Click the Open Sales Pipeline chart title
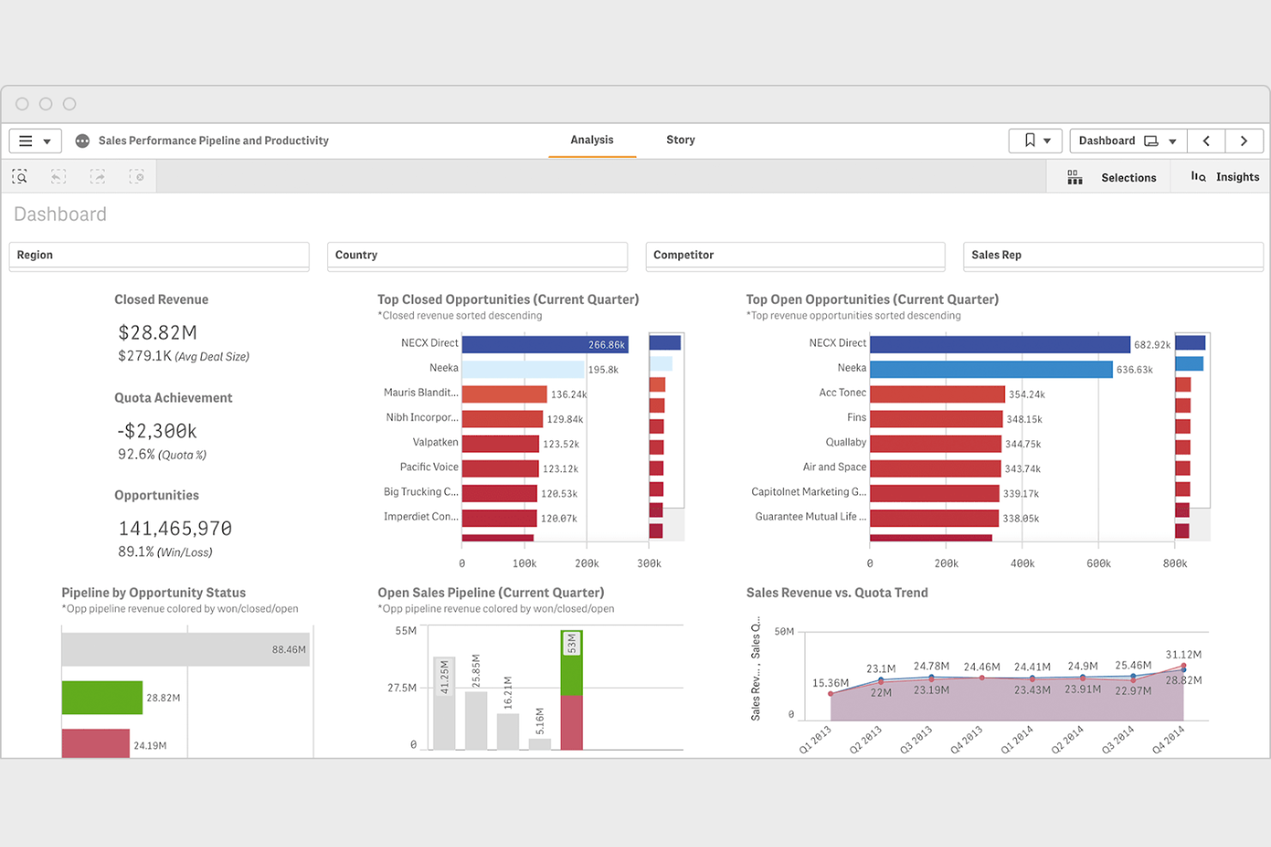This screenshot has width=1271, height=847. pyautogui.click(x=491, y=593)
